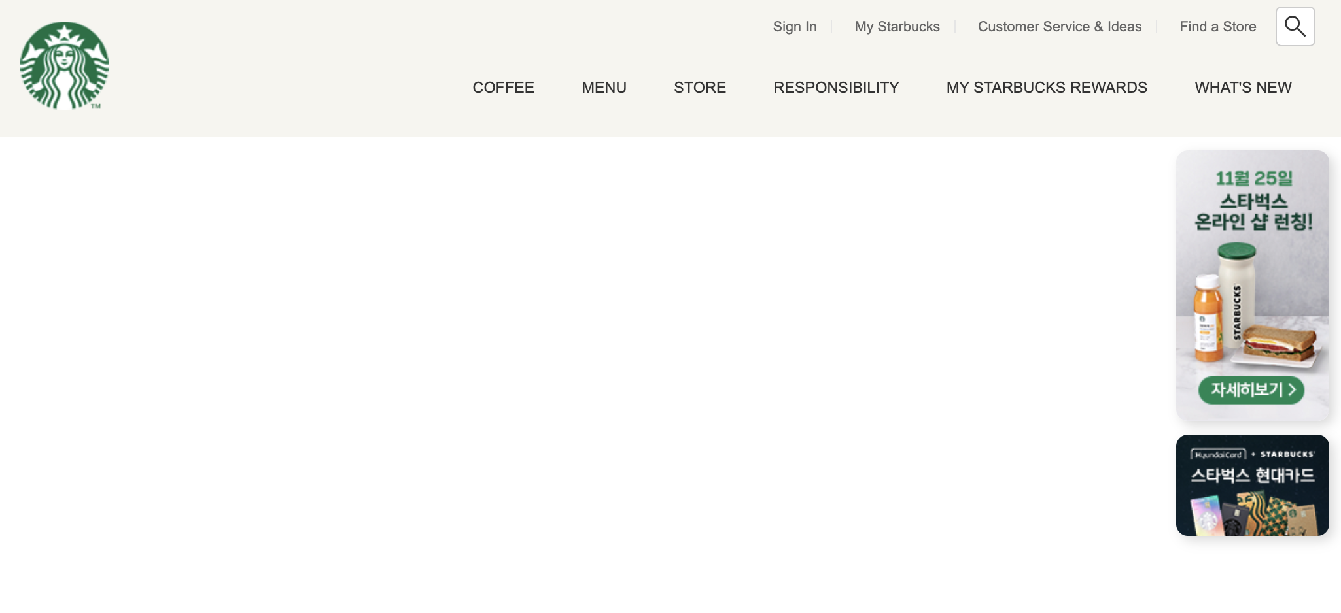This screenshot has width=1341, height=613.
Task: Open the COFFEE menu
Action: pyautogui.click(x=504, y=88)
